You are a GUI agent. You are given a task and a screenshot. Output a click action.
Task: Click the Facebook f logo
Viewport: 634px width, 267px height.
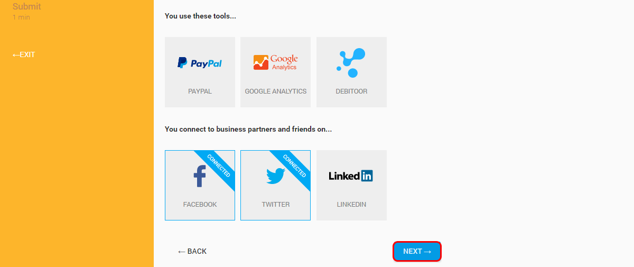(199, 176)
